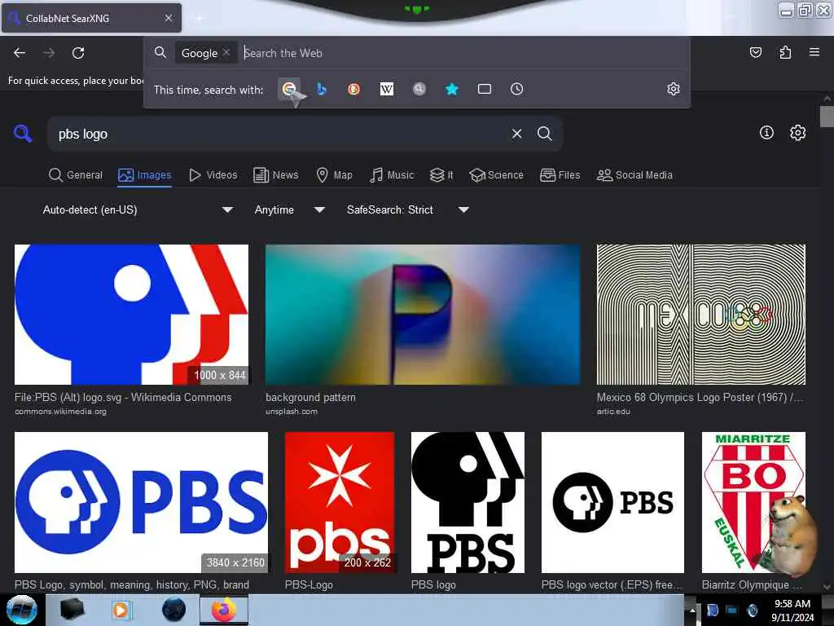Open the media player taskbar icon
The width and height of the screenshot is (834, 626).
(x=121, y=610)
